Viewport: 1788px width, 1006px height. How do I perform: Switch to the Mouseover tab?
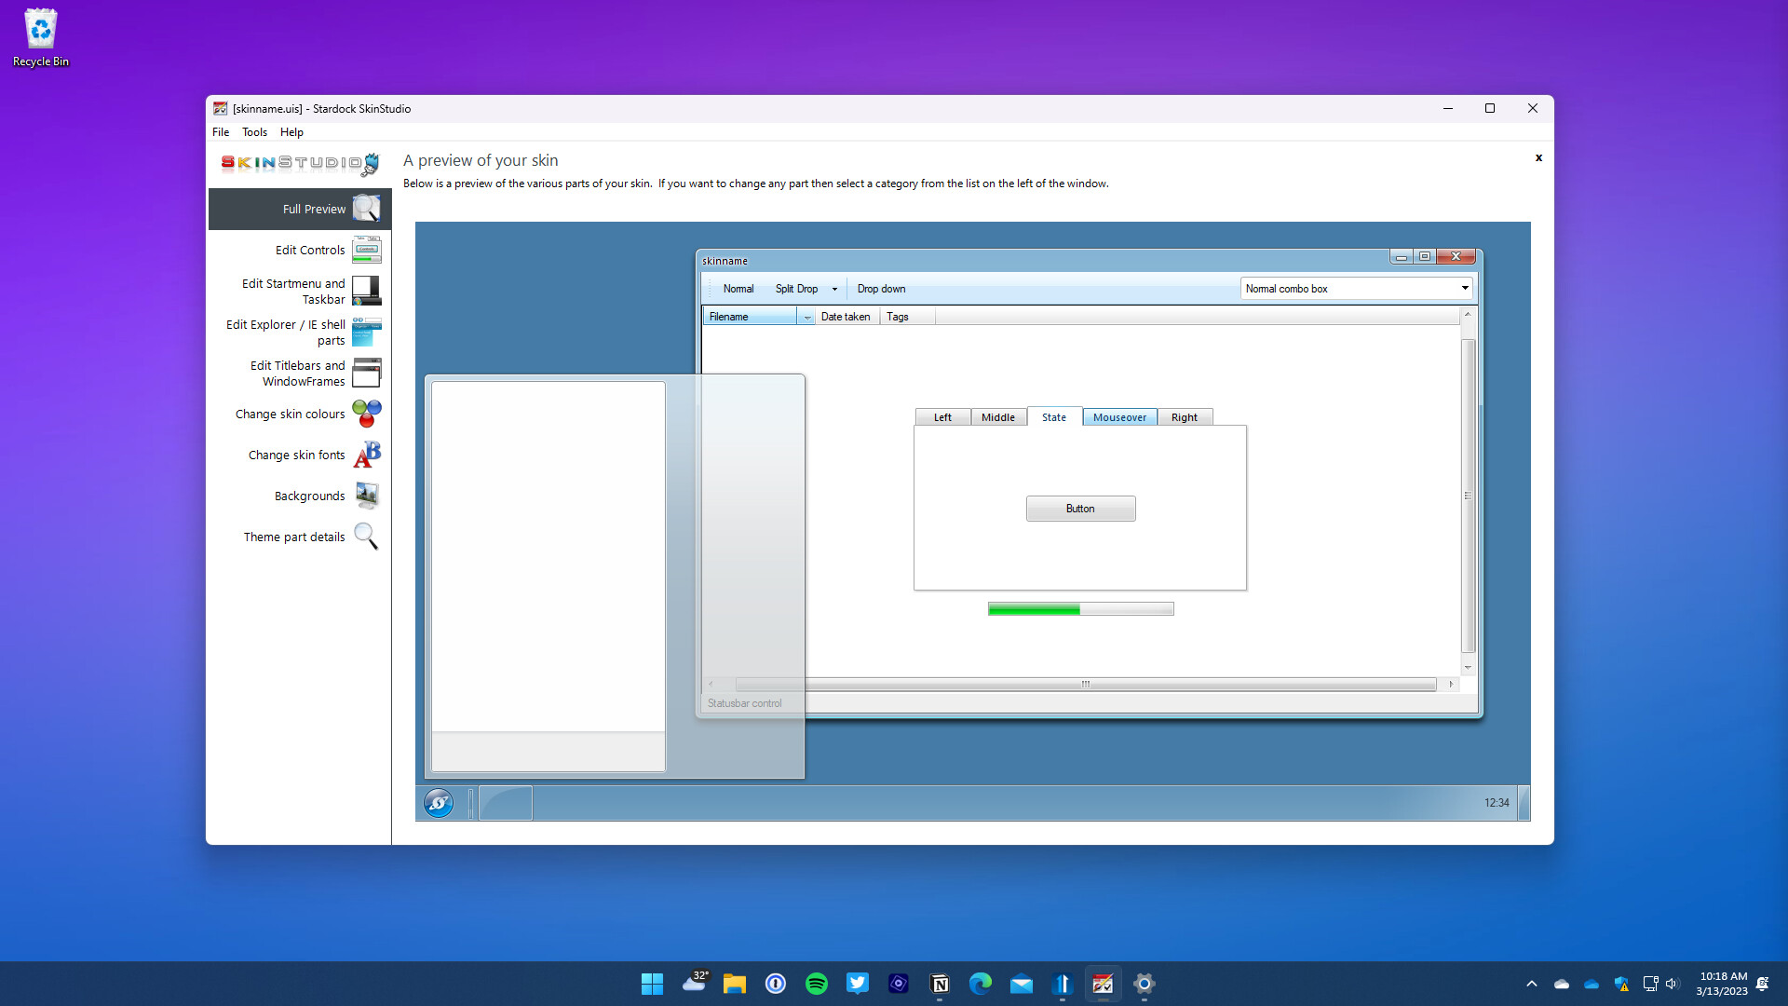click(x=1119, y=416)
